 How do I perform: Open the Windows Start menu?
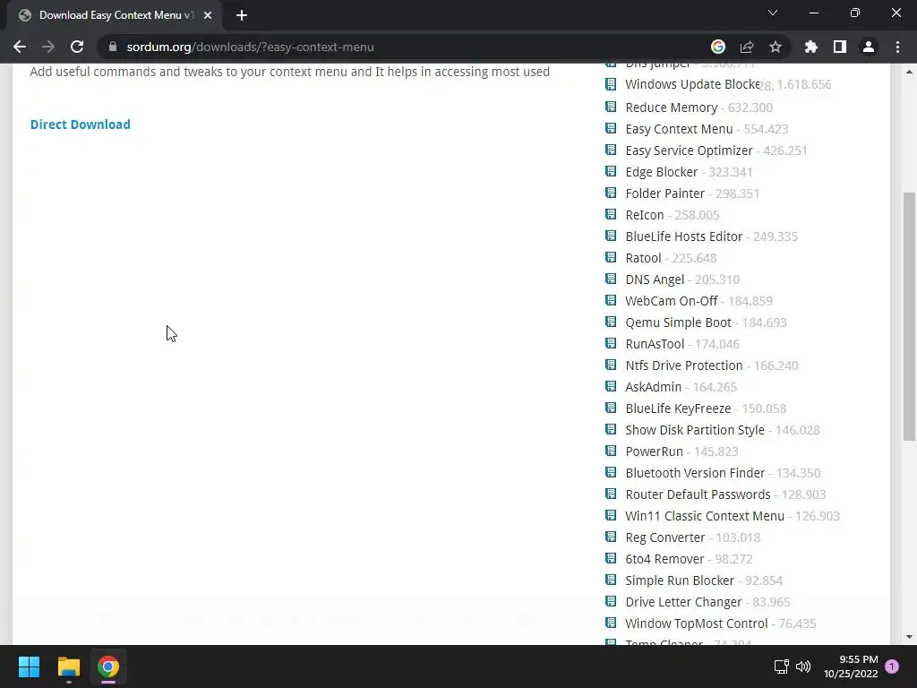point(29,666)
